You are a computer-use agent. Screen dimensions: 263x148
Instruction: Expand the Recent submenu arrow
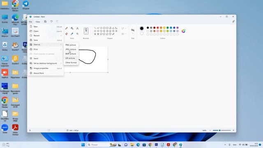point(61,36)
